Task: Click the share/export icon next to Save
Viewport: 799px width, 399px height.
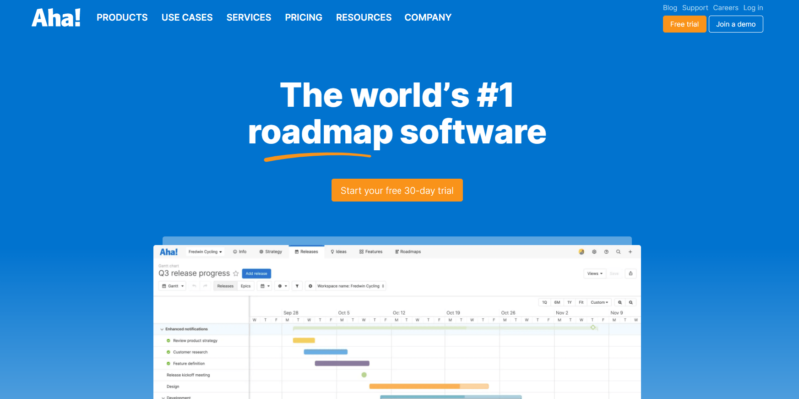Action: tap(631, 273)
